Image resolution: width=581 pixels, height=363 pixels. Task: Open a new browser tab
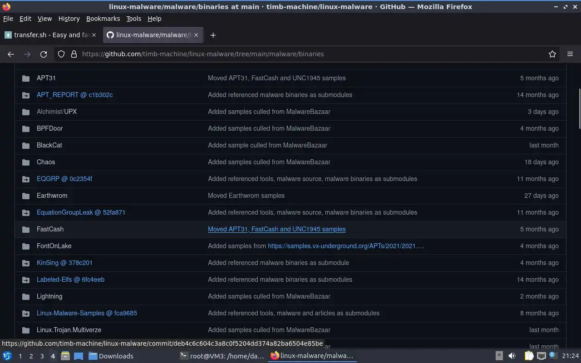click(x=213, y=35)
